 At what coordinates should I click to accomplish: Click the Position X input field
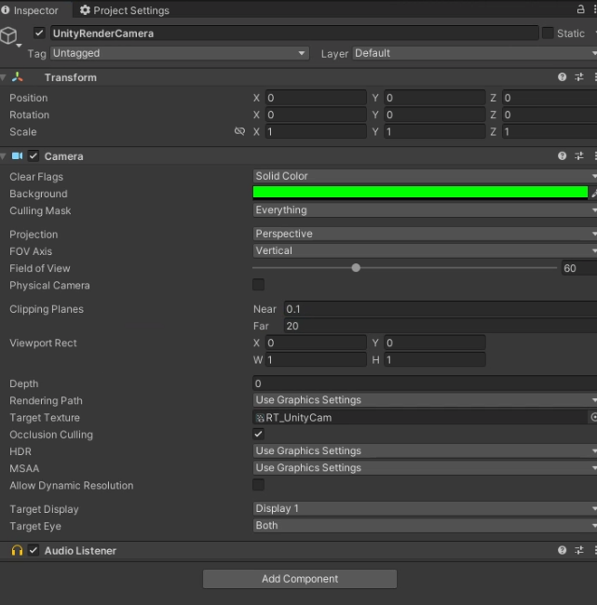316,98
